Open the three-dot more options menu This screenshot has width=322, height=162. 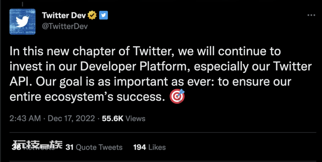point(311,15)
